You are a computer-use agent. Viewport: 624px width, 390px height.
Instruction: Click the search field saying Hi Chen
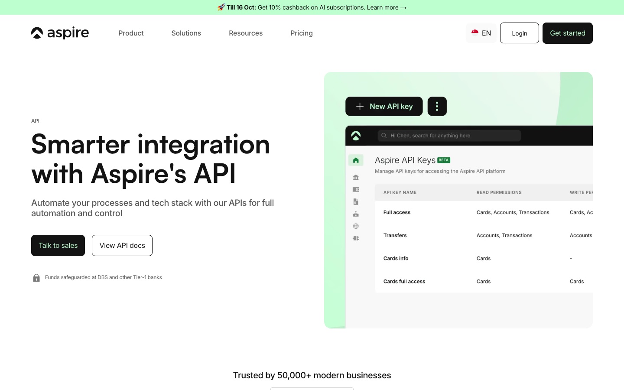449,136
